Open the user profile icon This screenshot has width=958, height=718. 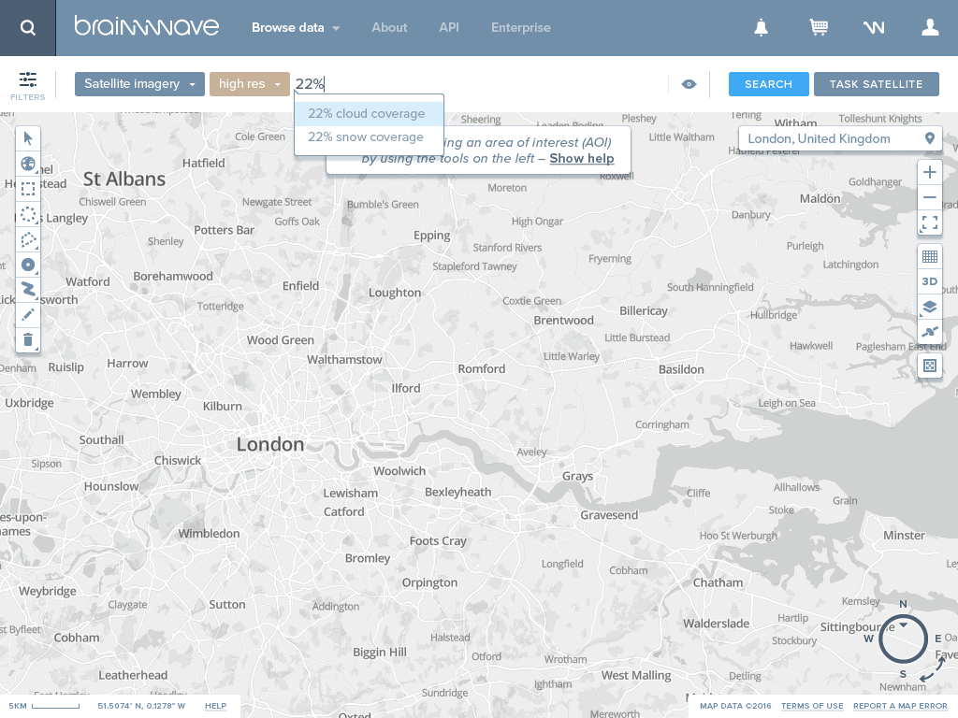pos(930,27)
